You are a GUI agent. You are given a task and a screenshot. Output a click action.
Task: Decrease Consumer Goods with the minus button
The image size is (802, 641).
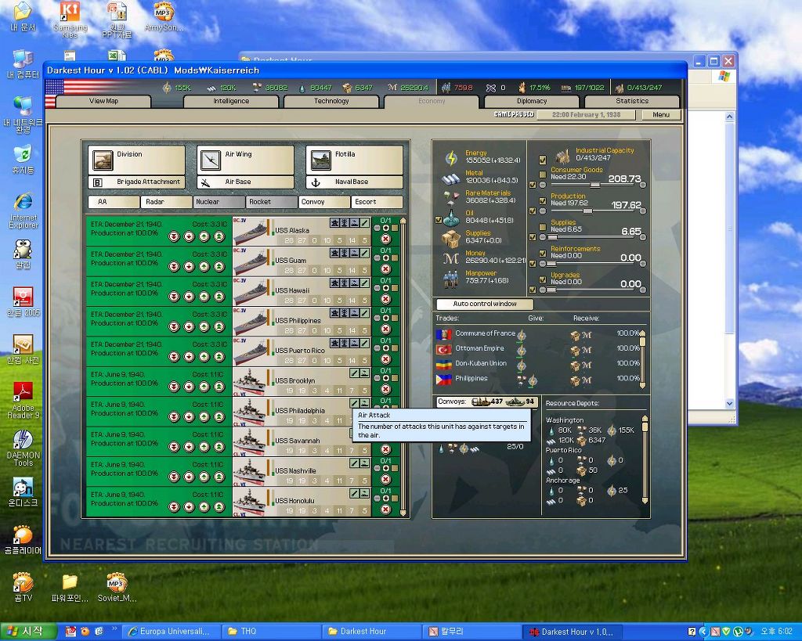click(543, 185)
